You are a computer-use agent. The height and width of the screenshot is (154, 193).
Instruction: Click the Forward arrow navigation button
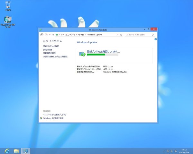pyautogui.click(x=46, y=35)
